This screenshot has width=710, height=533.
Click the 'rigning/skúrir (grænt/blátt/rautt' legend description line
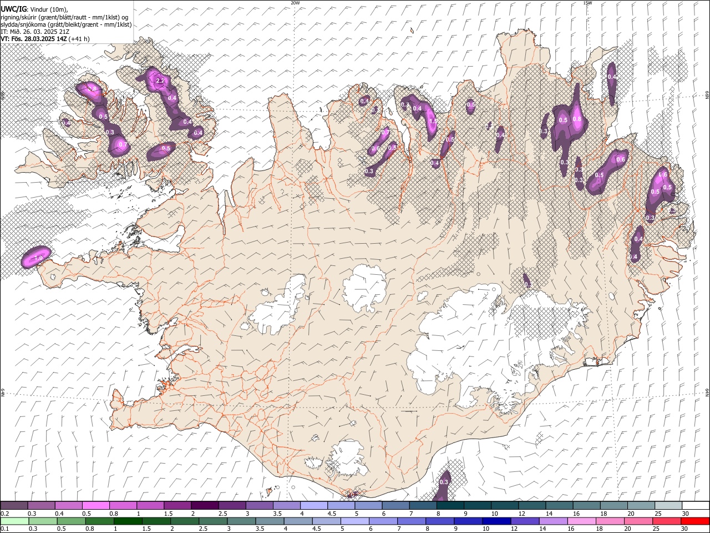[x=64, y=17]
